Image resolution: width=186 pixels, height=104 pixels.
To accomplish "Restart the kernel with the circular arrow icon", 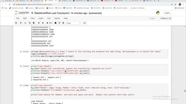I will tap(59, 23).
